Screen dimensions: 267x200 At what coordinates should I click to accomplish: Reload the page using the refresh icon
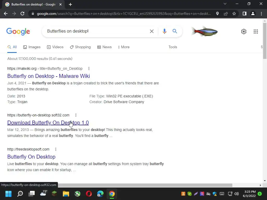[x=22, y=14]
